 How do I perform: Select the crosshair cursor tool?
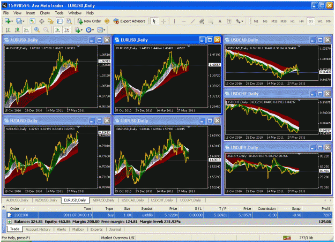point(163,21)
